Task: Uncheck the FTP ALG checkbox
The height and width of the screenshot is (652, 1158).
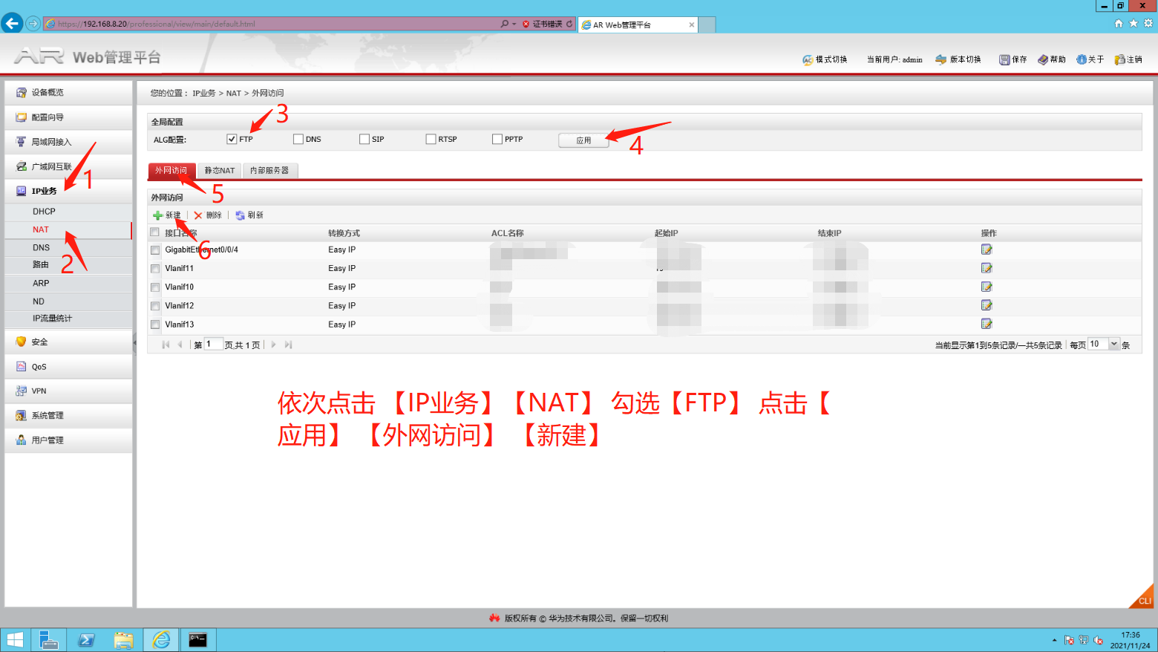Action: (x=232, y=139)
